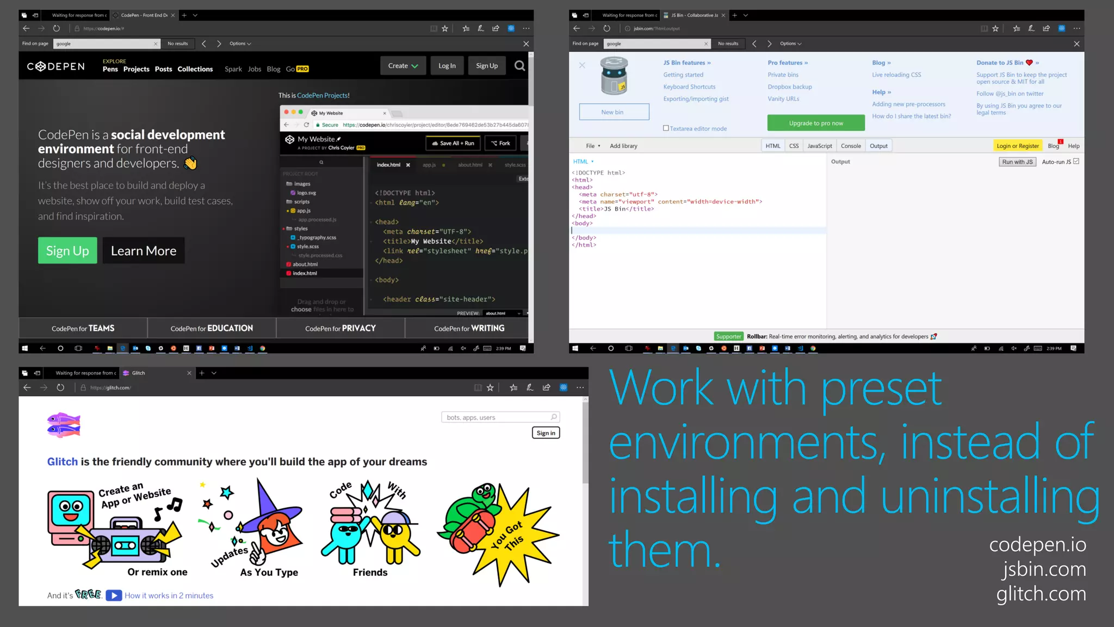Viewport: 1114px width, 627px height.
Task: Click the green Sign Up button
Action: [x=67, y=250]
